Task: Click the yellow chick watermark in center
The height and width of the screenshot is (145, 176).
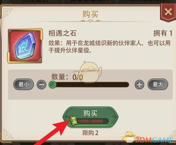Action: coord(88,72)
